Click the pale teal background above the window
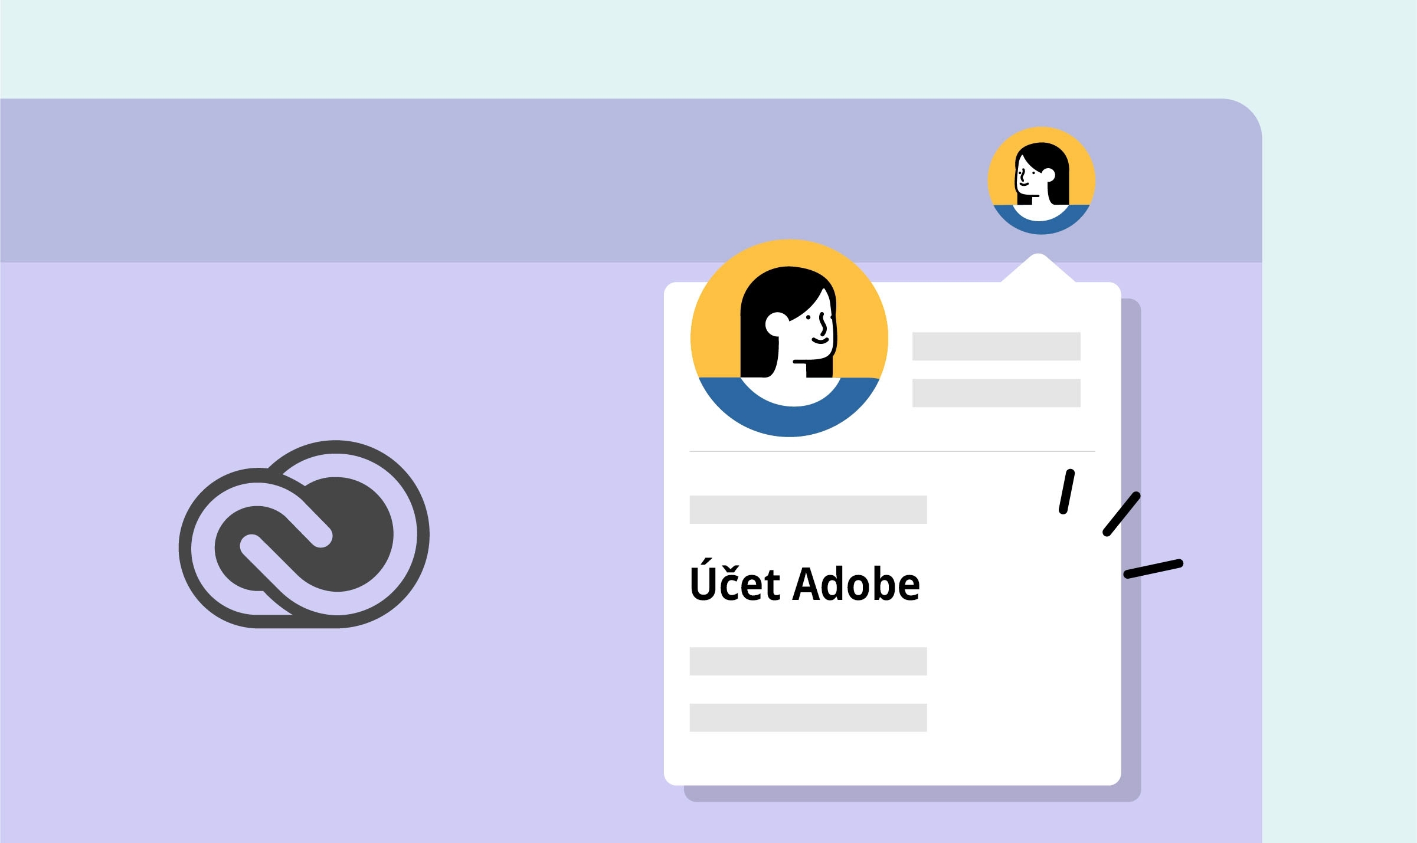The height and width of the screenshot is (843, 1417). [708, 48]
